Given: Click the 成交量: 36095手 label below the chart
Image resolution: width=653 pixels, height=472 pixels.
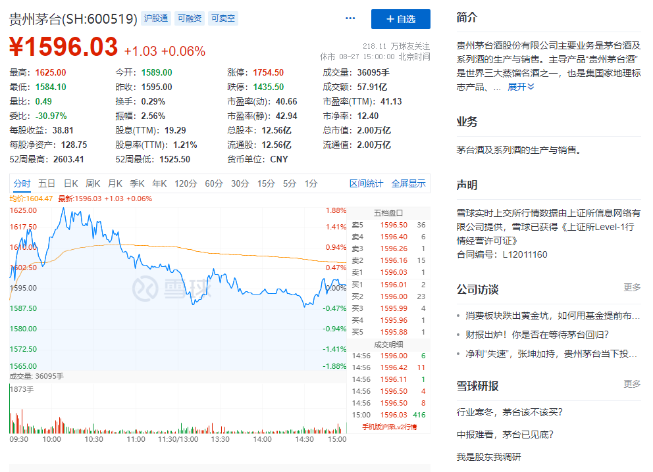Looking at the screenshot, I should (37, 376).
